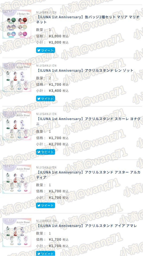
Task: Open the Scarle Yonaguni acrylic stand thumbnail
Action: (x=17, y=126)
